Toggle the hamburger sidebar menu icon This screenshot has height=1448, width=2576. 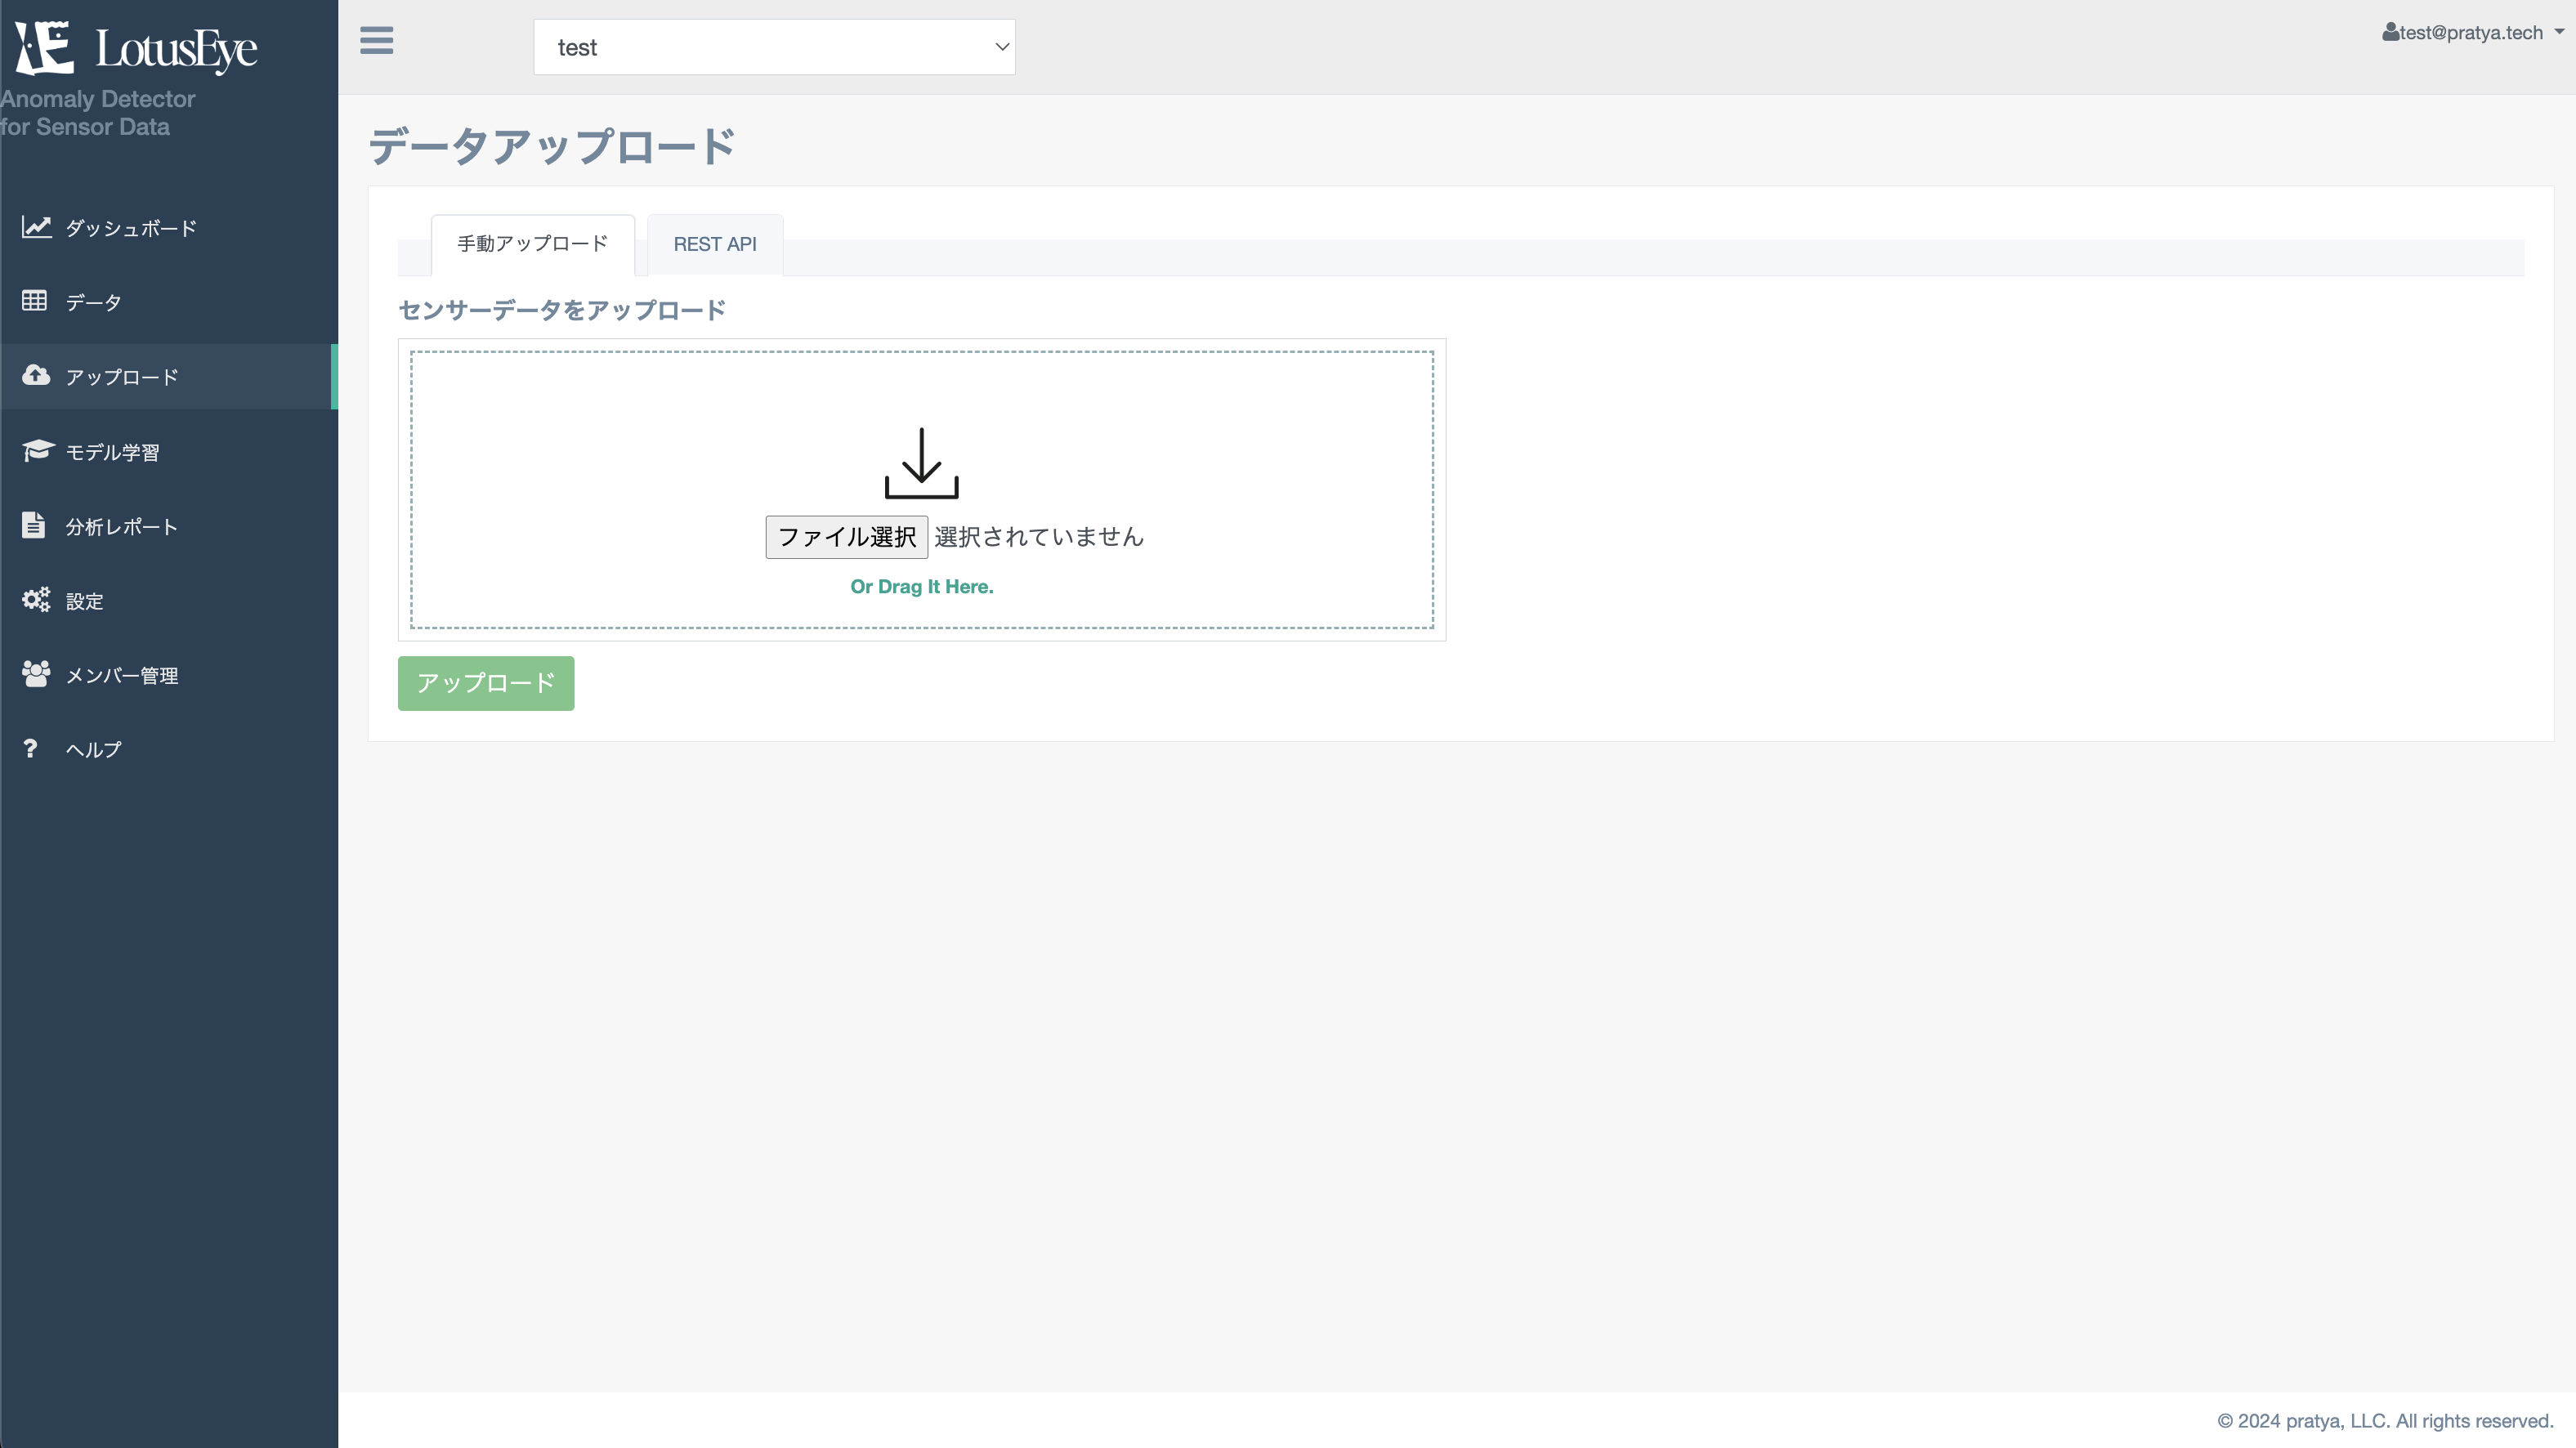click(x=376, y=41)
